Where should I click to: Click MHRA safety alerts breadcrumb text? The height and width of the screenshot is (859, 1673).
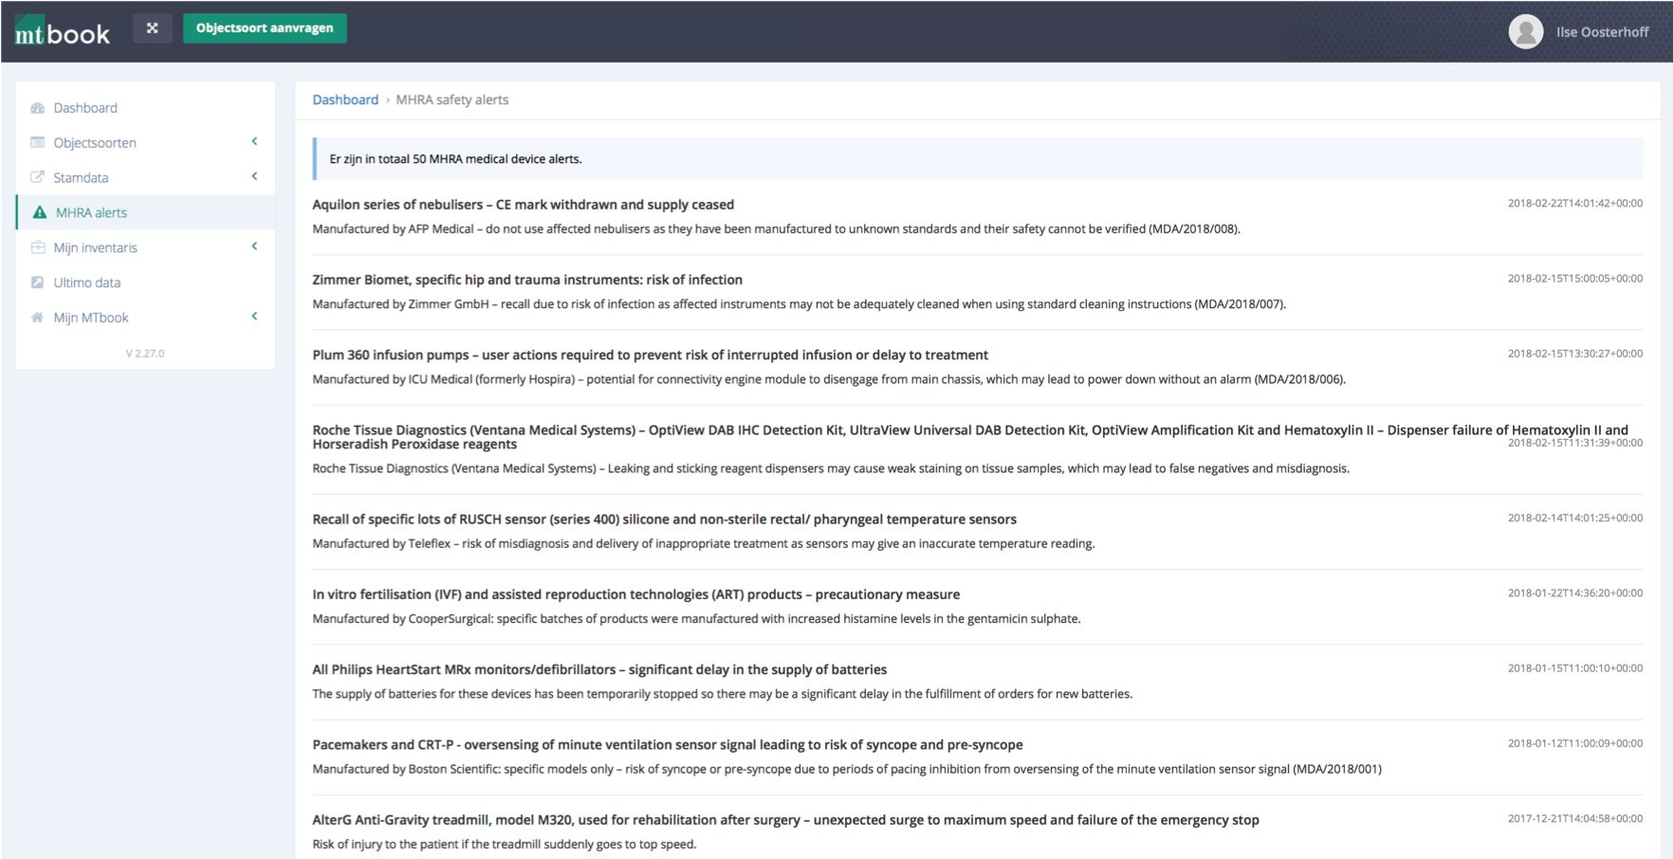pyautogui.click(x=451, y=100)
